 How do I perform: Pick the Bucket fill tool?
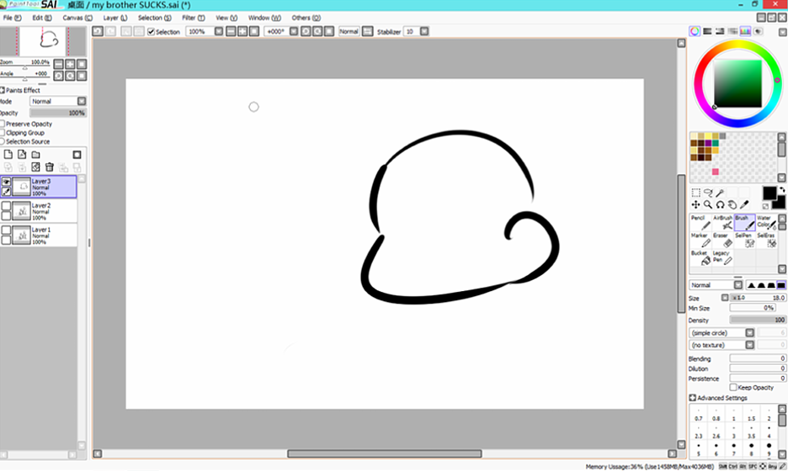[x=700, y=257]
